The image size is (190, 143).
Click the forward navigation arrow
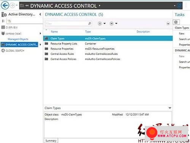12,6
